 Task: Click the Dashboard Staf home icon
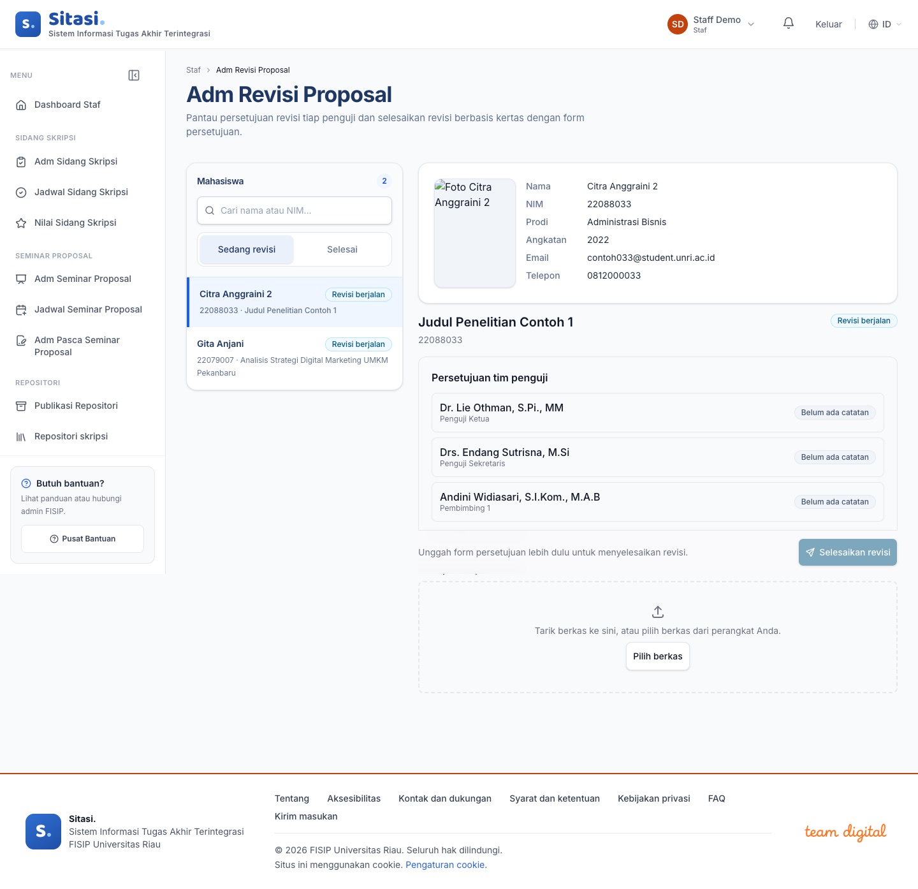(x=21, y=105)
